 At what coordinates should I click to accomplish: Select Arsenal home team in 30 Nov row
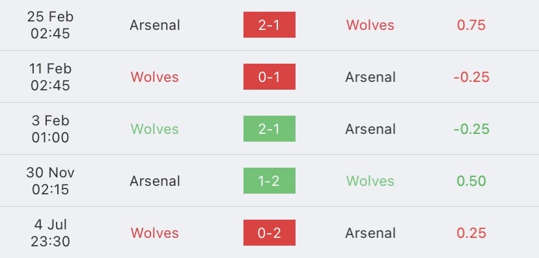[x=155, y=181]
